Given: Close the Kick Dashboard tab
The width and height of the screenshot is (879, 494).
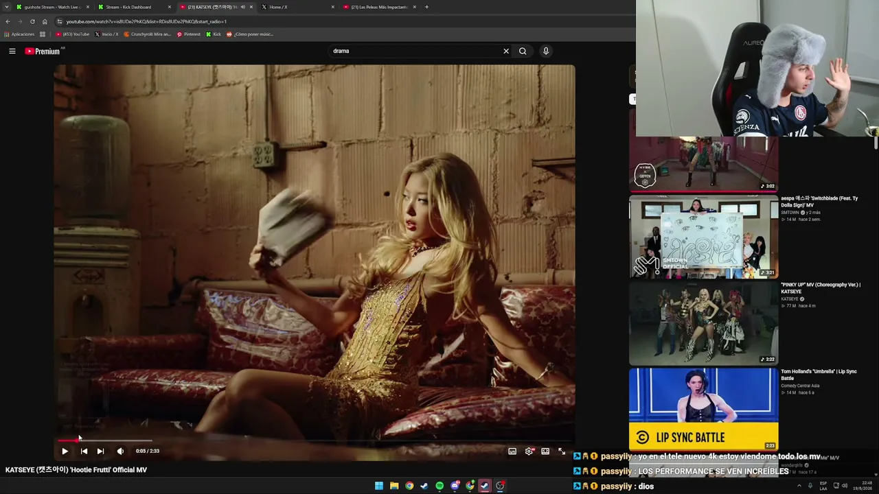Looking at the screenshot, I should [170, 7].
